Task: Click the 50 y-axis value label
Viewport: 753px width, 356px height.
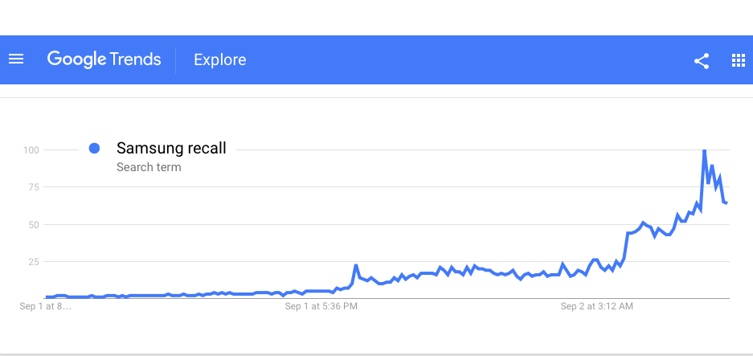Action: (34, 224)
